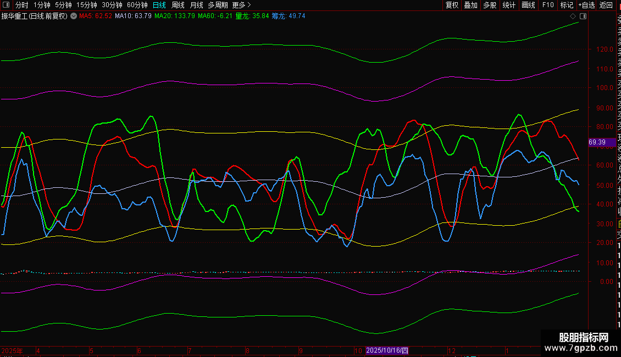The height and width of the screenshot is (357, 621).
Task: Open the 统计 statistics tool
Action: click(x=509, y=5)
